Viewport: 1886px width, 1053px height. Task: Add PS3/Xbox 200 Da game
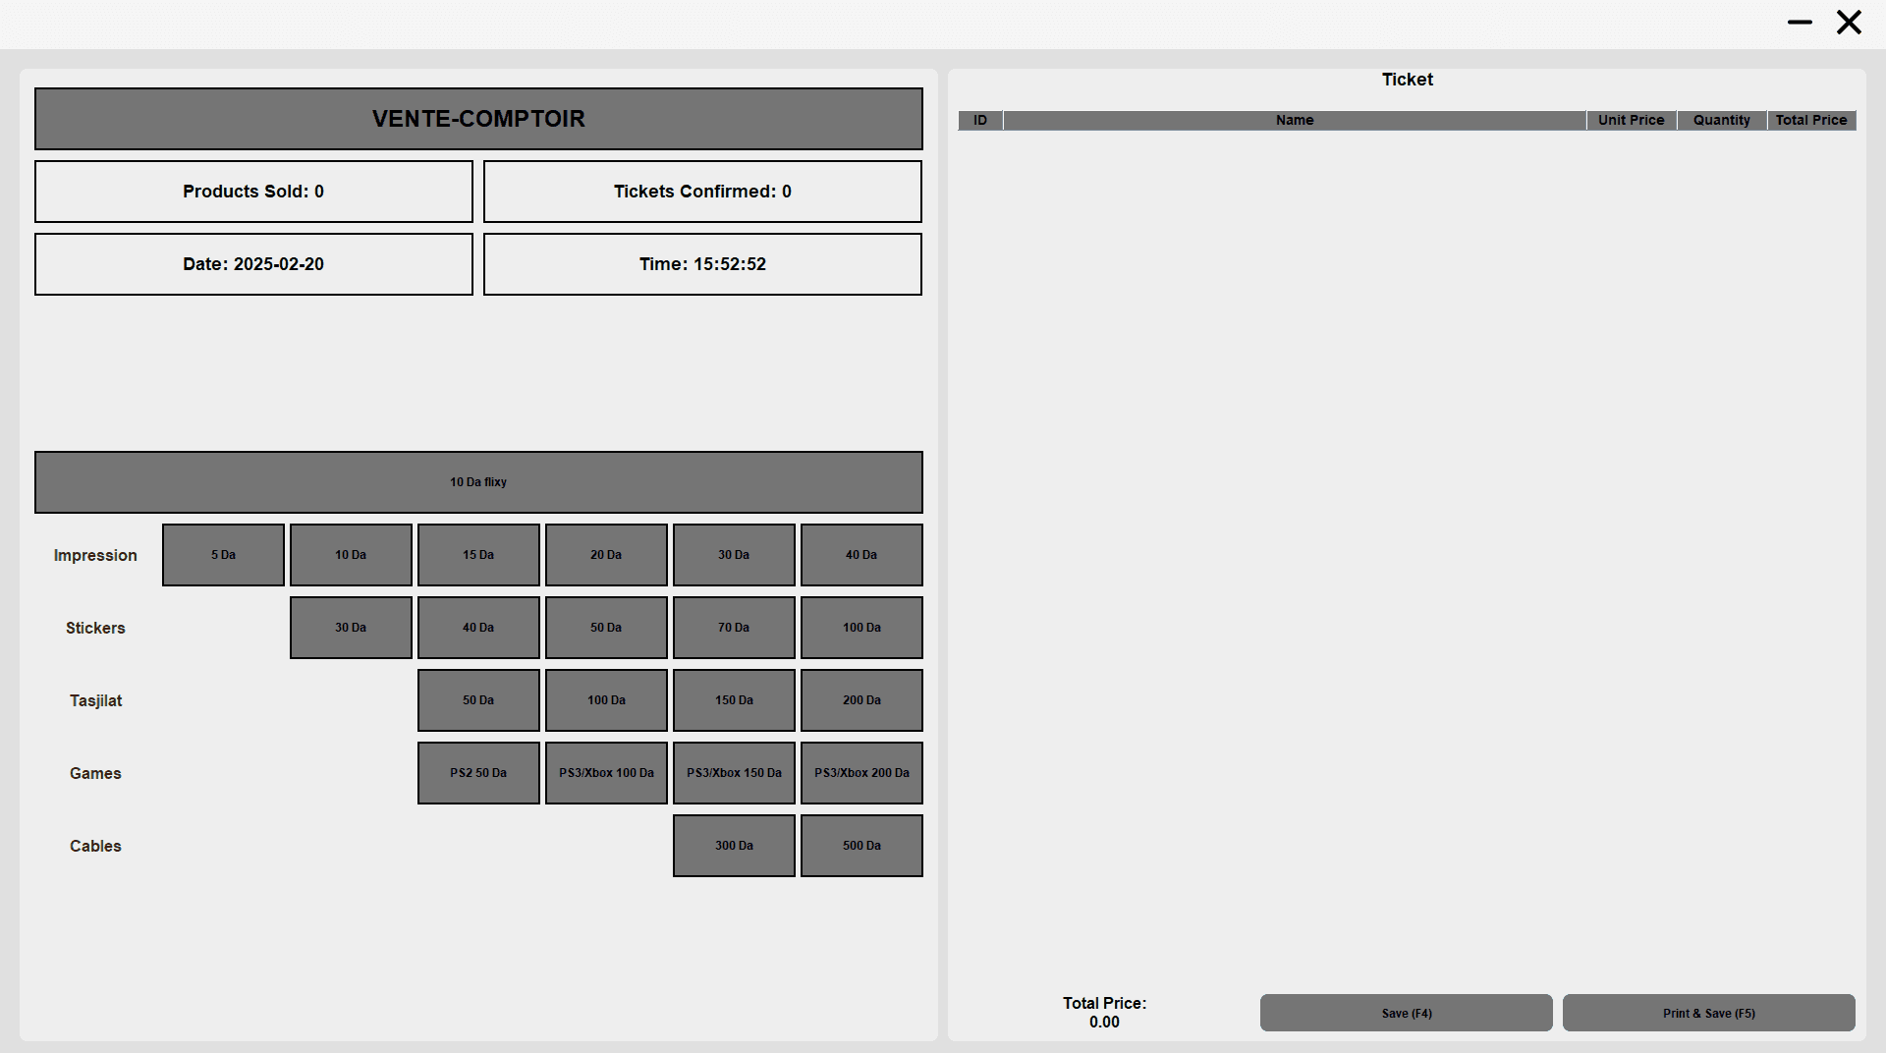[x=861, y=773]
